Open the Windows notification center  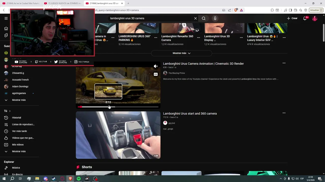pos(320,179)
